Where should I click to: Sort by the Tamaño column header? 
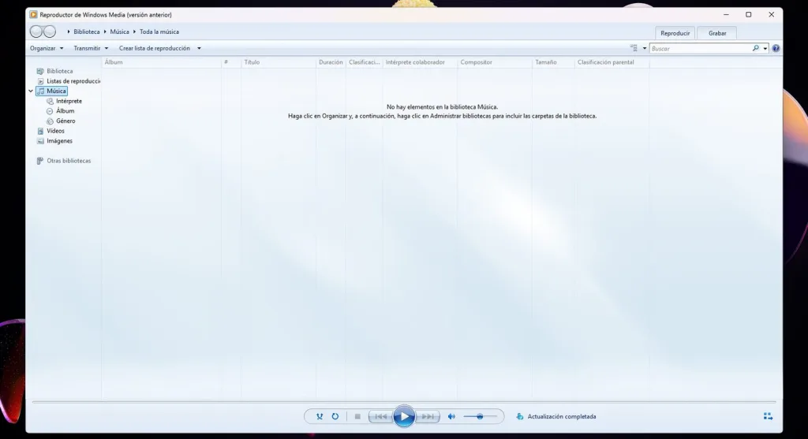553,62
